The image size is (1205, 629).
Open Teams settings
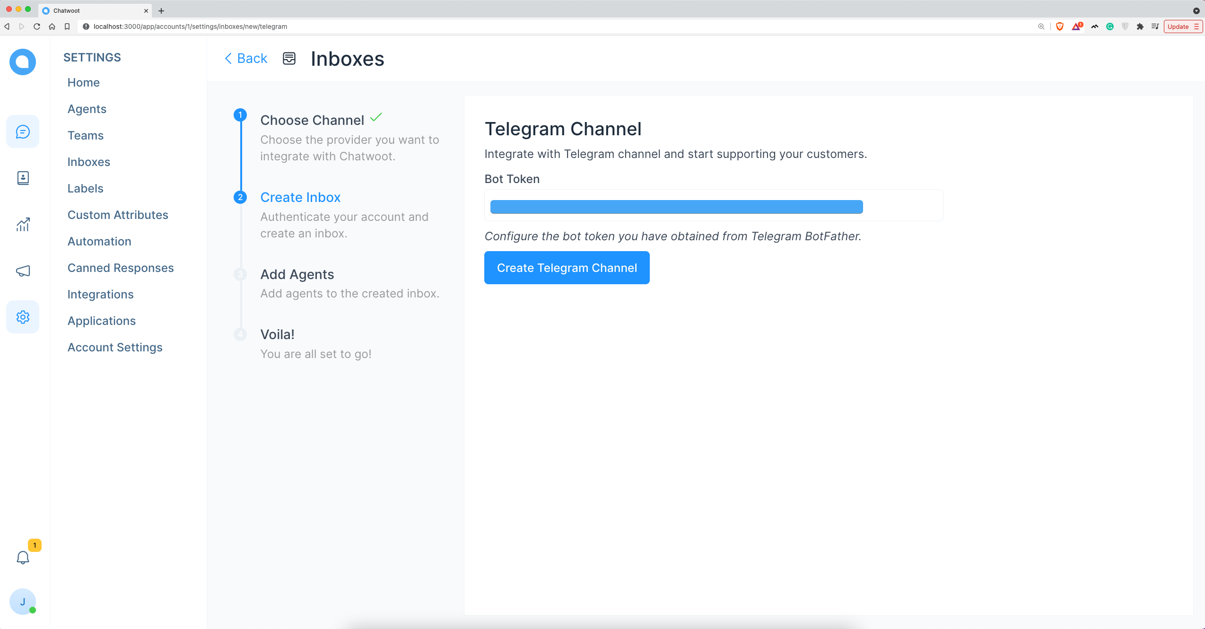pyautogui.click(x=86, y=135)
